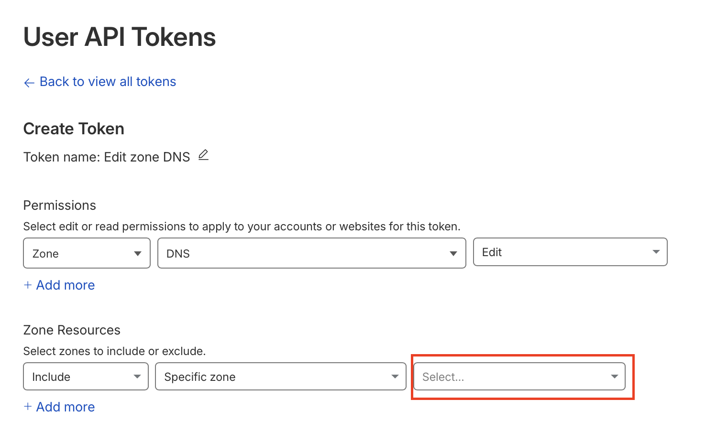Follow the Back to view all tokens link
This screenshot has width=728, height=432.
tap(107, 81)
